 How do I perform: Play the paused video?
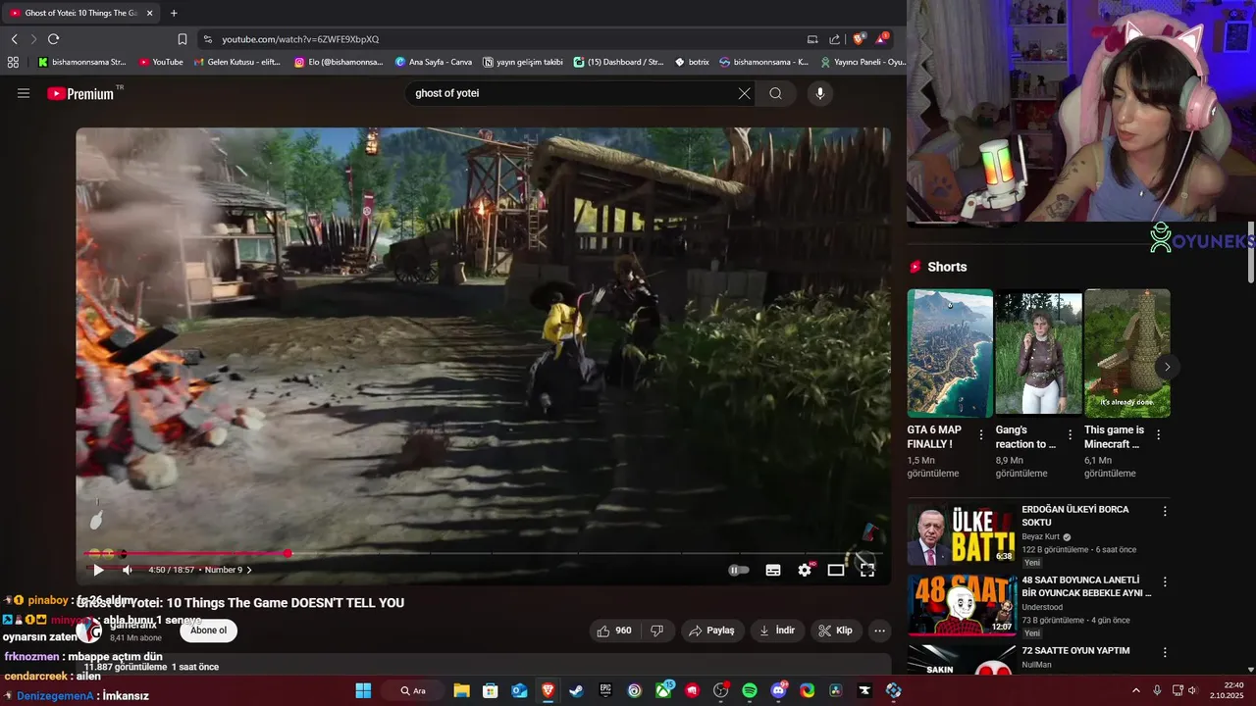tap(98, 570)
